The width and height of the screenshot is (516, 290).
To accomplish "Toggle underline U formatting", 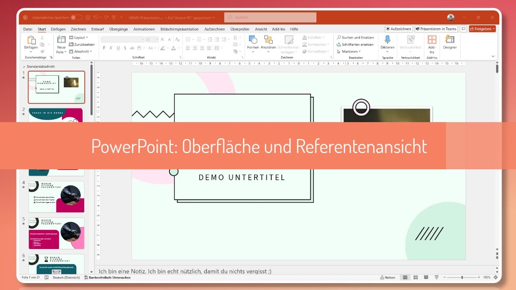I will point(118,48).
